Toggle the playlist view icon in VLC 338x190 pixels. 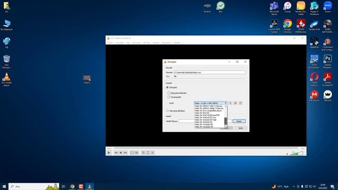(143, 153)
